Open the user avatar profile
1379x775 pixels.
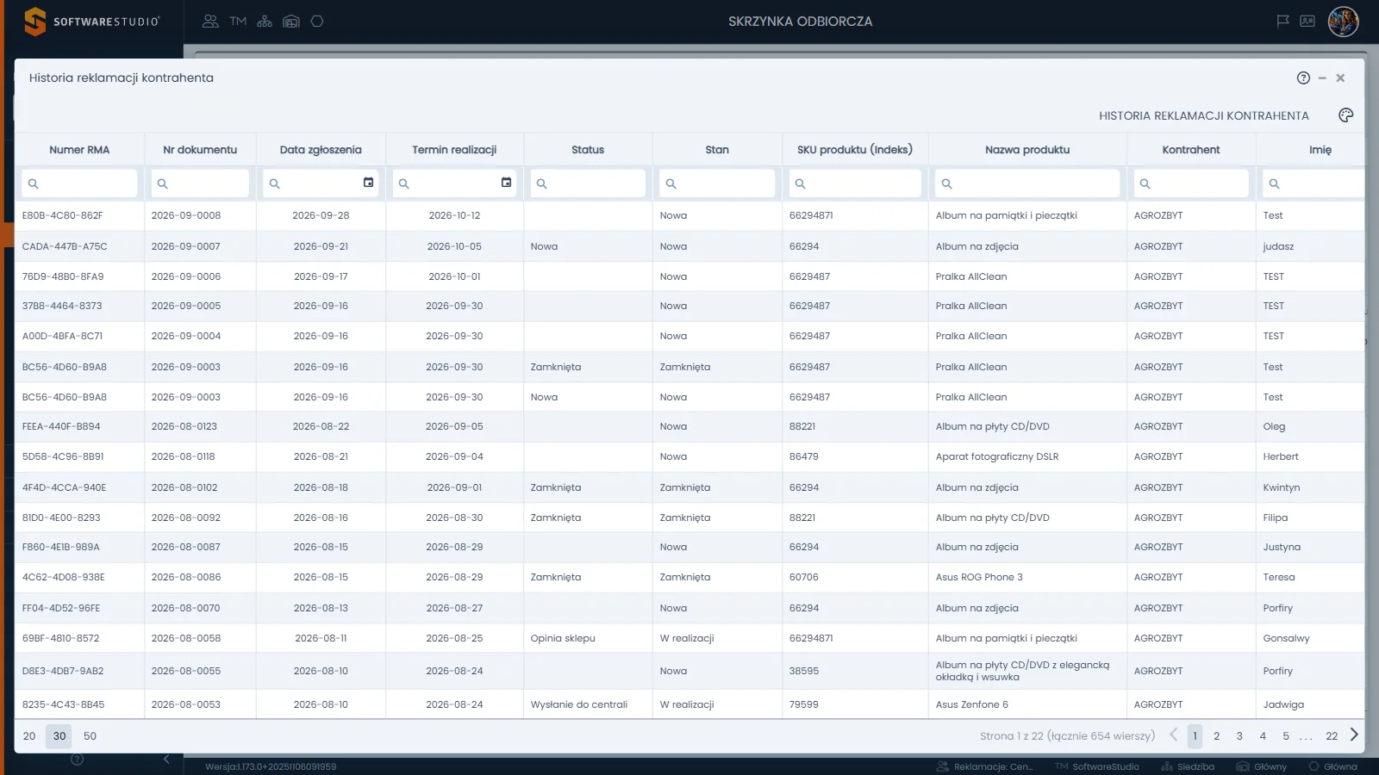(1343, 22)
